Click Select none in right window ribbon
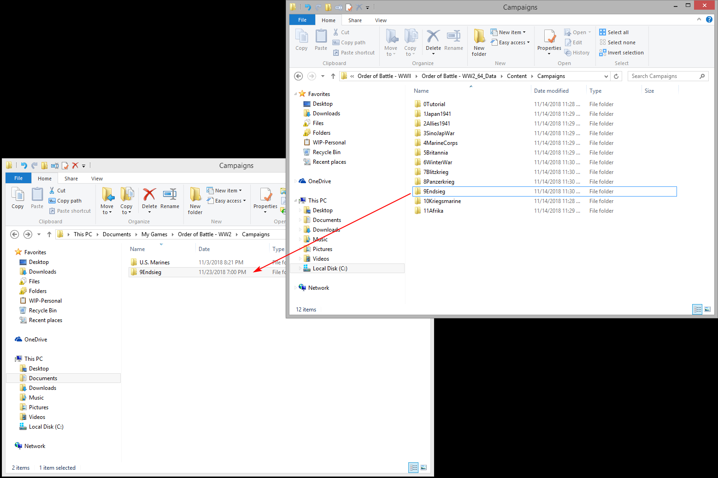Screen dimensions: 718x478 click(x=618, y=42)
